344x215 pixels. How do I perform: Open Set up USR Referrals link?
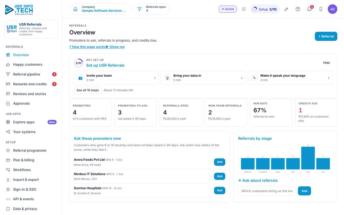pos(105,65)
